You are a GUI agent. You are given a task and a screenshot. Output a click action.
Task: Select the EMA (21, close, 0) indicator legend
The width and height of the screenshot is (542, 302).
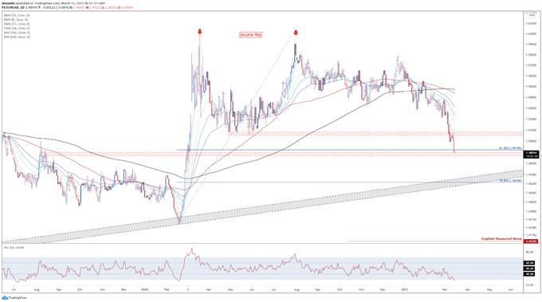point(17,24)
